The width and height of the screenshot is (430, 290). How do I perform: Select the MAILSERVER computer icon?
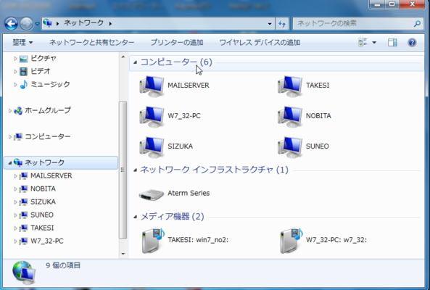pos(152,86)
